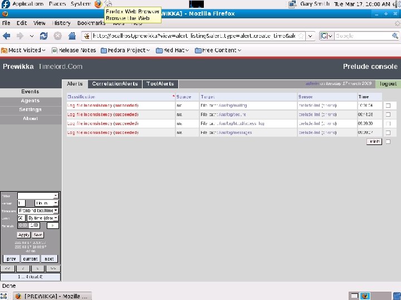Click the Google search input field
This screenshot has width=401, height=300.
tap(363, 36)
